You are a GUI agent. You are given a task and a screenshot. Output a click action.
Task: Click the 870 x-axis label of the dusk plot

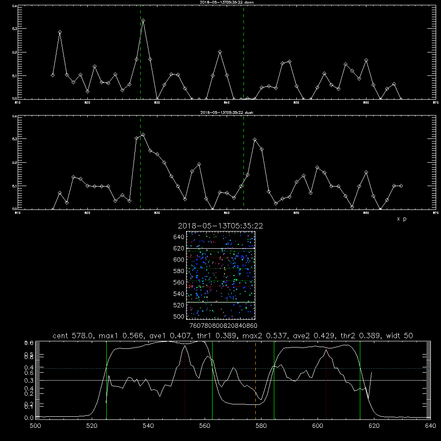(436, 213)
